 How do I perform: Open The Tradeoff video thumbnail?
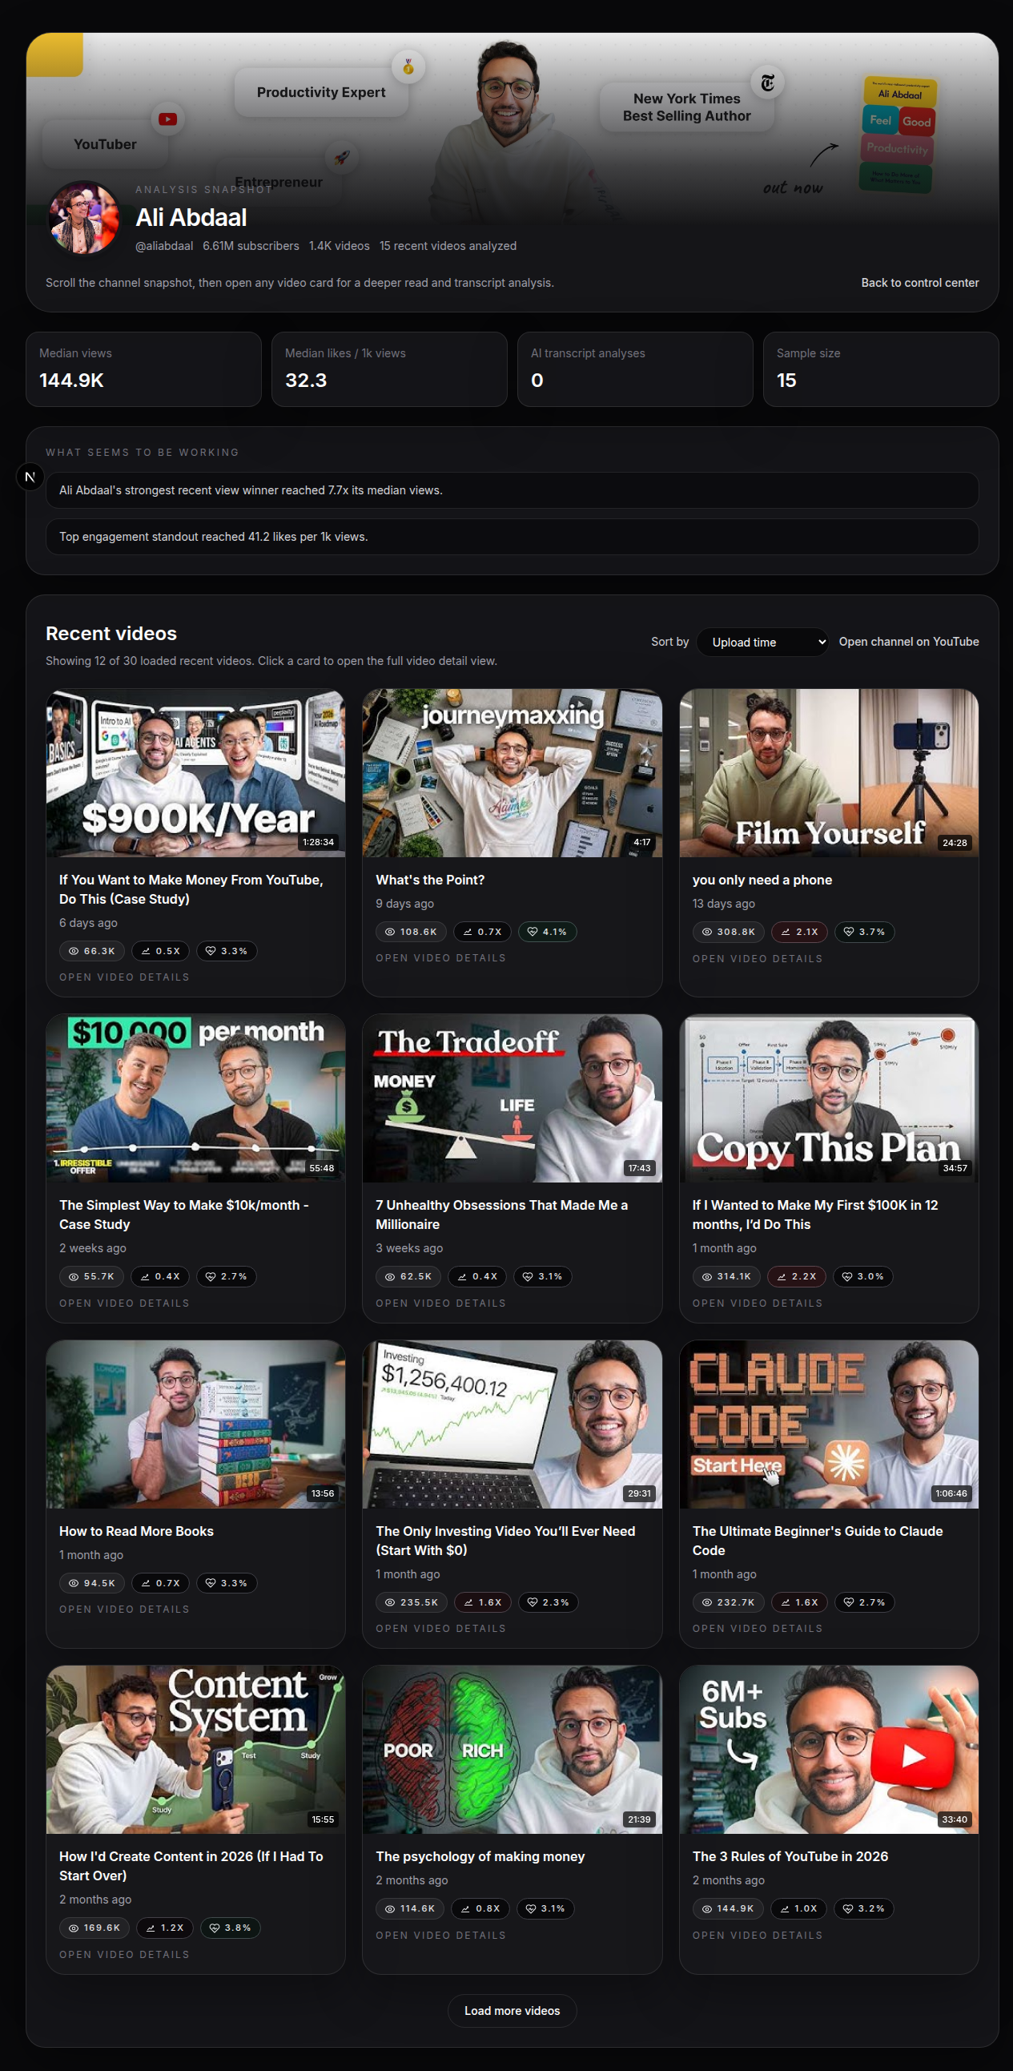tap(512, 1098)
